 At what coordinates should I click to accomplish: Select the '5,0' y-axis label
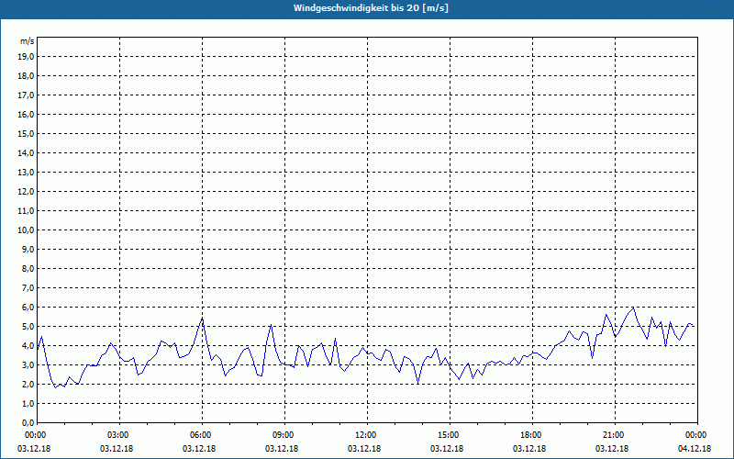[x=28, y=327]
